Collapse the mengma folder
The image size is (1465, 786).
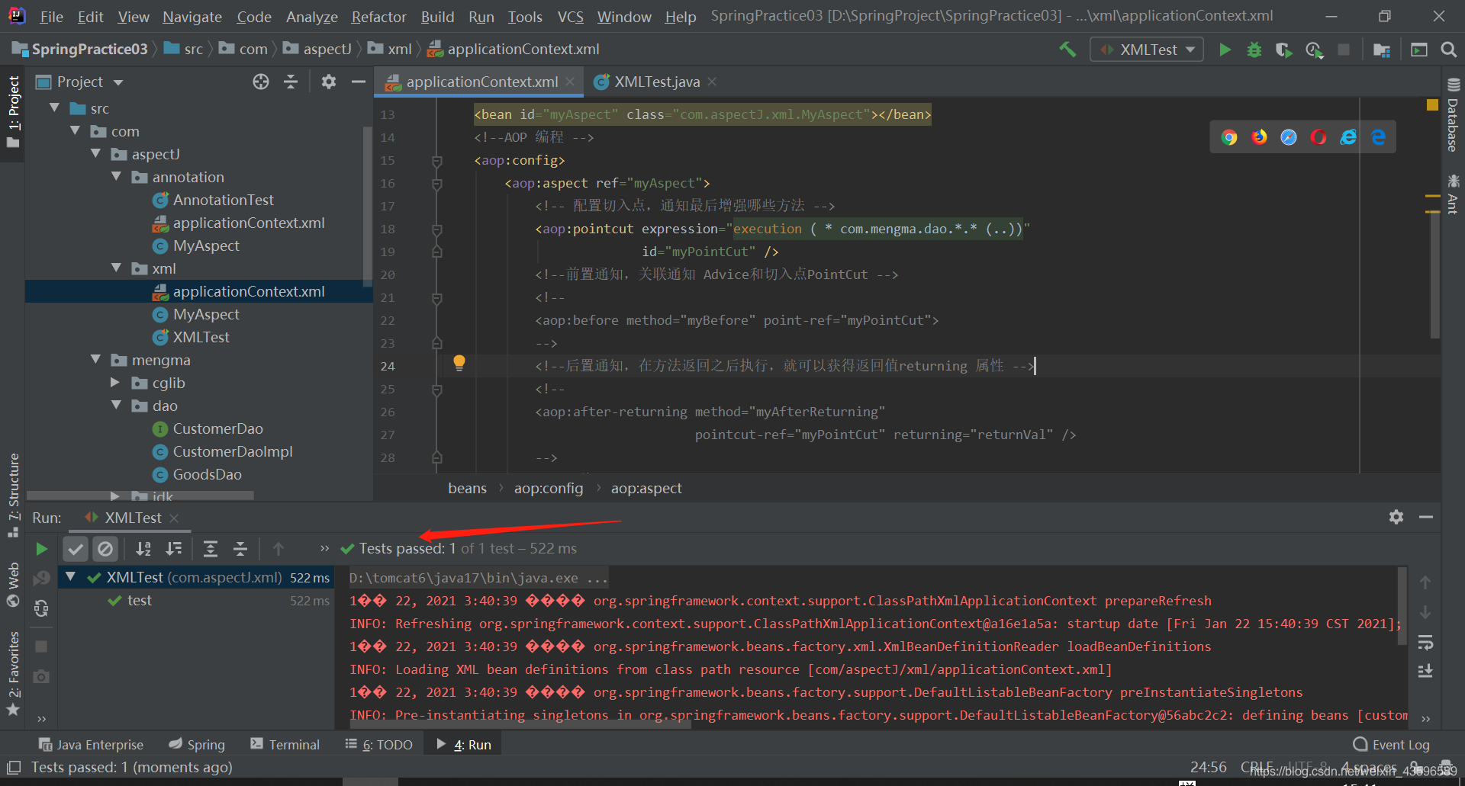pos(96,360)
